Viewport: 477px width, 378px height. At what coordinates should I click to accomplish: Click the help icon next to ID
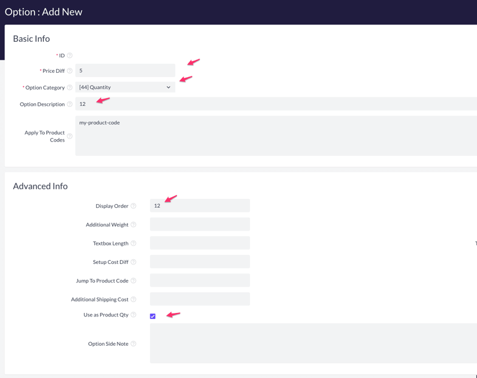tap(70, 56)
